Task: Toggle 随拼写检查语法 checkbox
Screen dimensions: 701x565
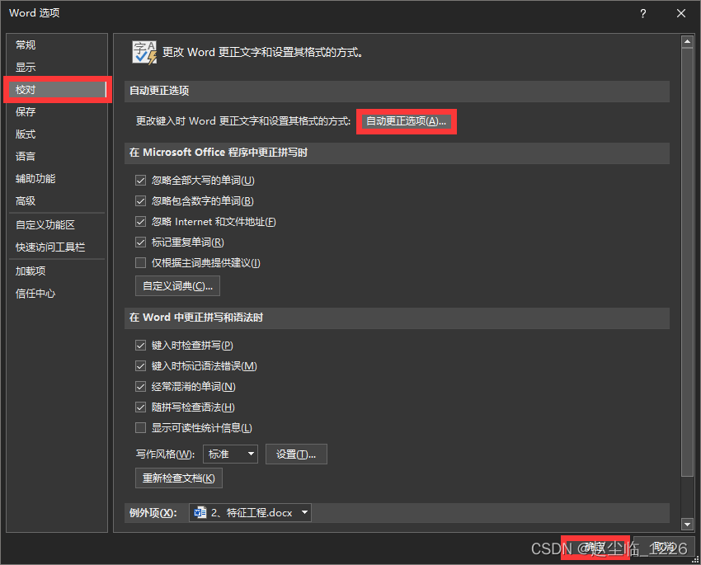Action: (140, 407)
